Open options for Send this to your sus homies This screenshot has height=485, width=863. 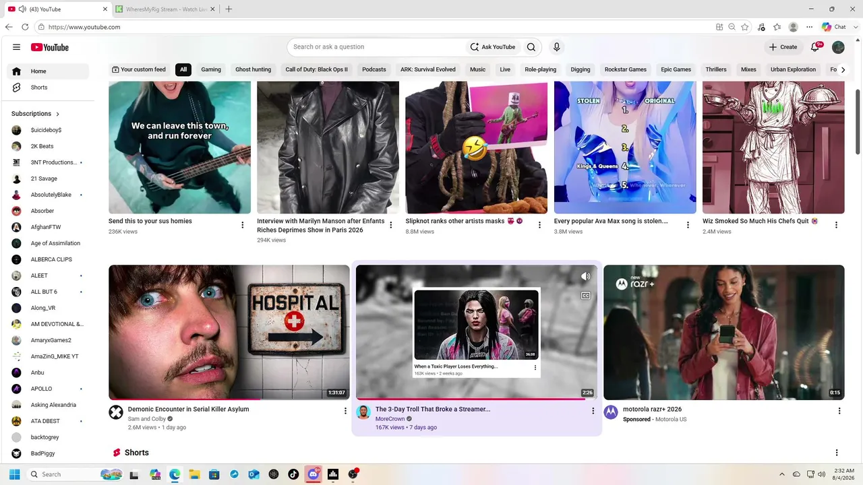243,225
